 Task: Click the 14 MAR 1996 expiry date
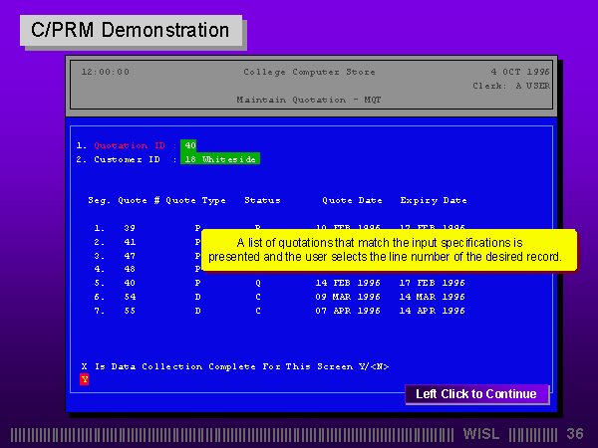[x=433, y=297]
